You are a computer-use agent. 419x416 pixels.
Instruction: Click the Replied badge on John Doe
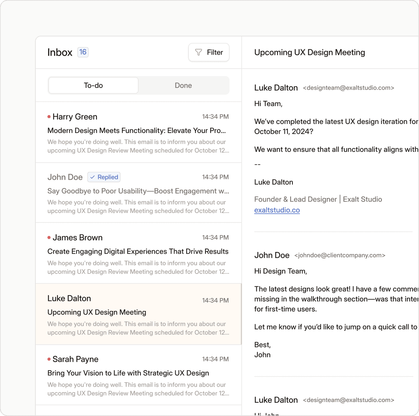104,177
